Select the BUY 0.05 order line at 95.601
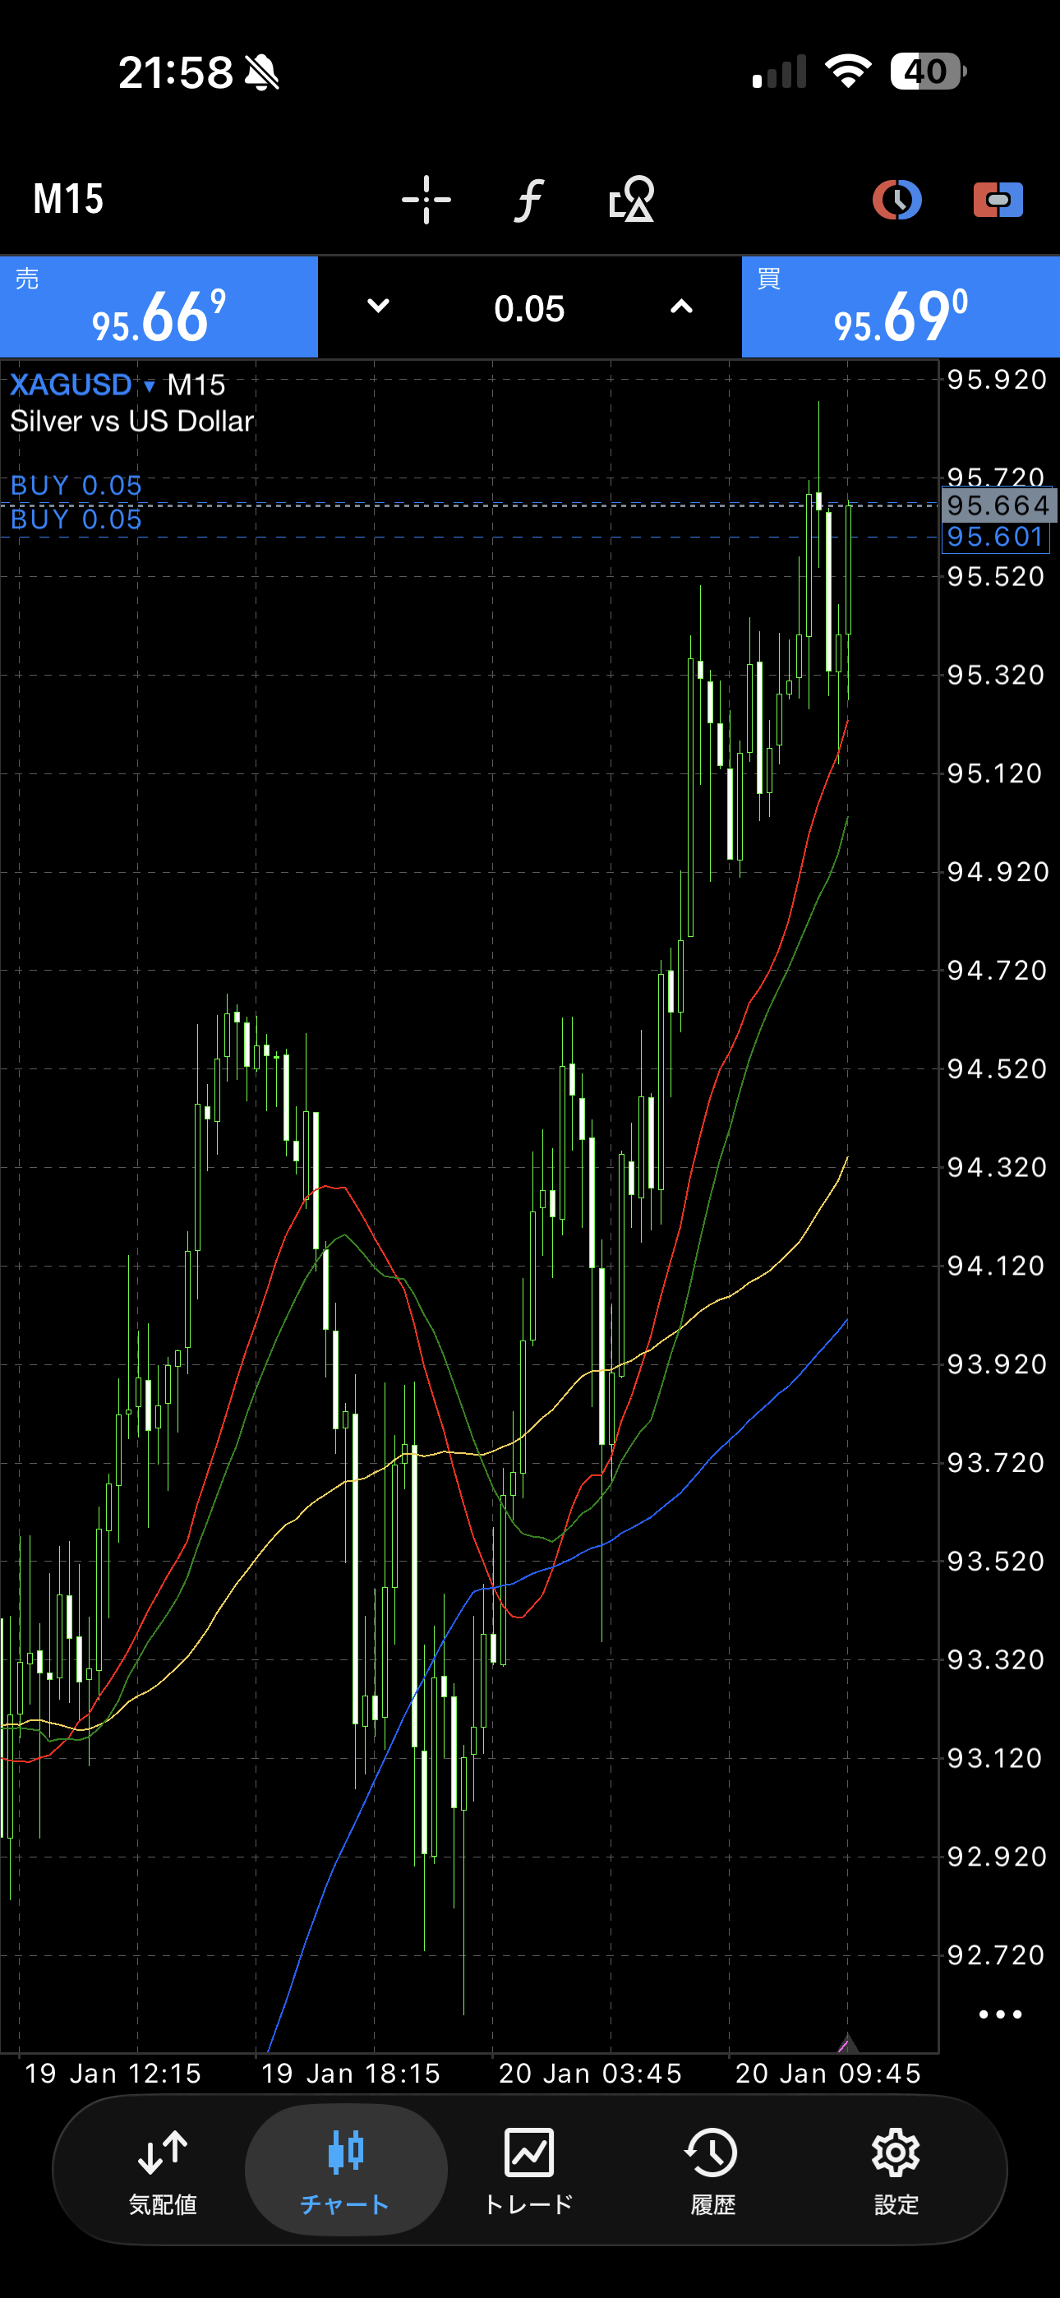Viewport: 1060px width, 2298px height. [76, 521]
